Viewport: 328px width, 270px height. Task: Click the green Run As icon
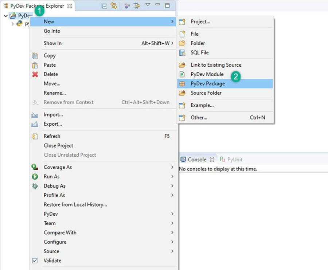pos(35,176)
